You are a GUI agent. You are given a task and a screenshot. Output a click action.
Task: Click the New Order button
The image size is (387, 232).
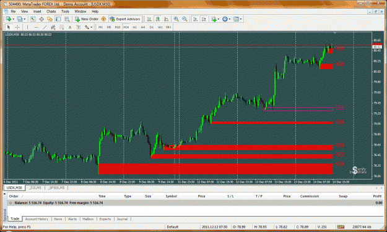tap(87, 19)
